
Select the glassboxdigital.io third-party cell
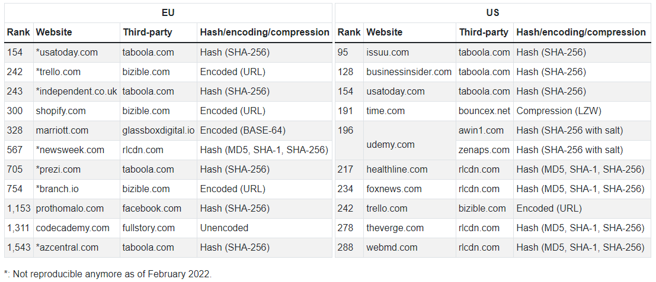(x=159, y=131)
